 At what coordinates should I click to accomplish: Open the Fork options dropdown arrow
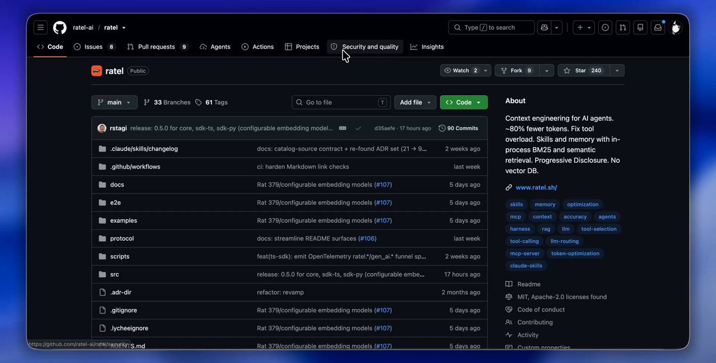tap(546, 71)
